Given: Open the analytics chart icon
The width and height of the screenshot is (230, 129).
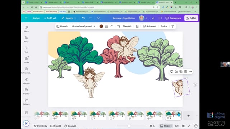Looking at the screenshot, I should pyautogui.click(x=153, y=18).
